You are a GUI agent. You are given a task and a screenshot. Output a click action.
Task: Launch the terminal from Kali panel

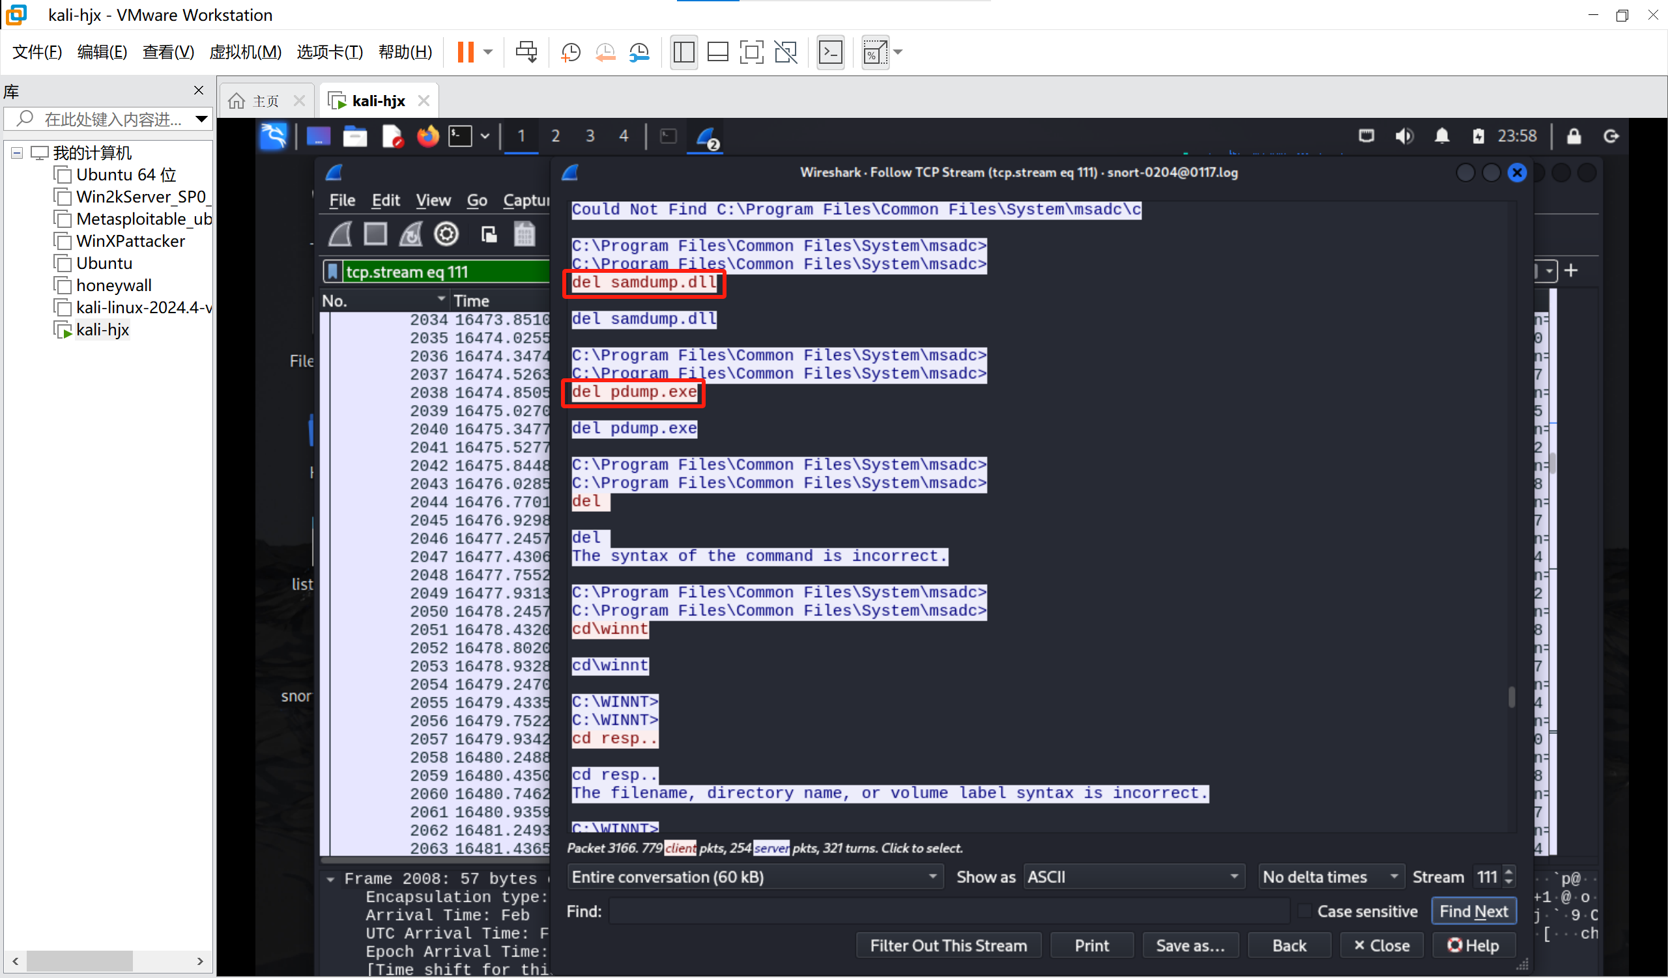pyautogui.click(x=461, y=136)
